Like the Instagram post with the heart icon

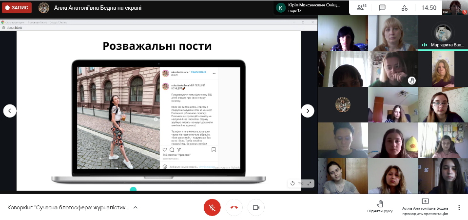165,150
